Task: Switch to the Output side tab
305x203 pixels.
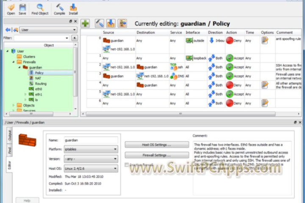Action: 9,135
